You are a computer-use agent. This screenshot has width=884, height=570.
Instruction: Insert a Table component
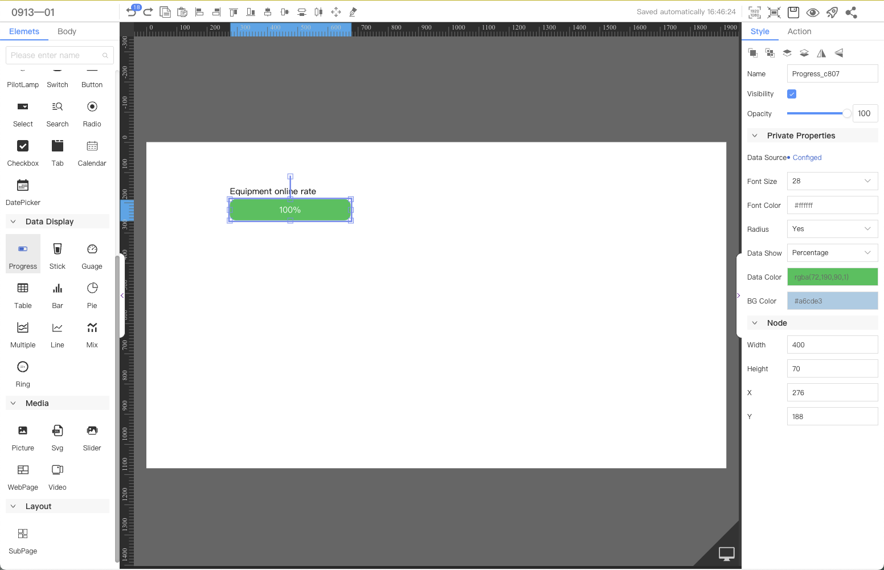click(x=23, y=293)
